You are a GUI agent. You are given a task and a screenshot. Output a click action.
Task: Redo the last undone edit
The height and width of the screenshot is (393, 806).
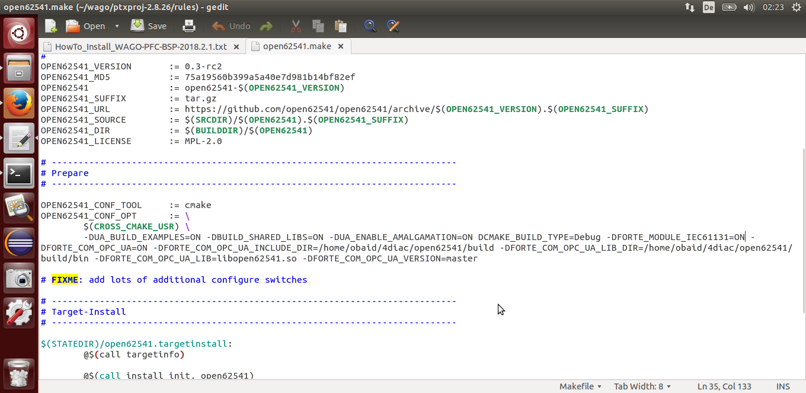coord(266,26)
